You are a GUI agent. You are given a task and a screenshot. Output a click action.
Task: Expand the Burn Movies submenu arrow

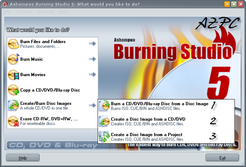pyautogui.click(x=92, y=75)
